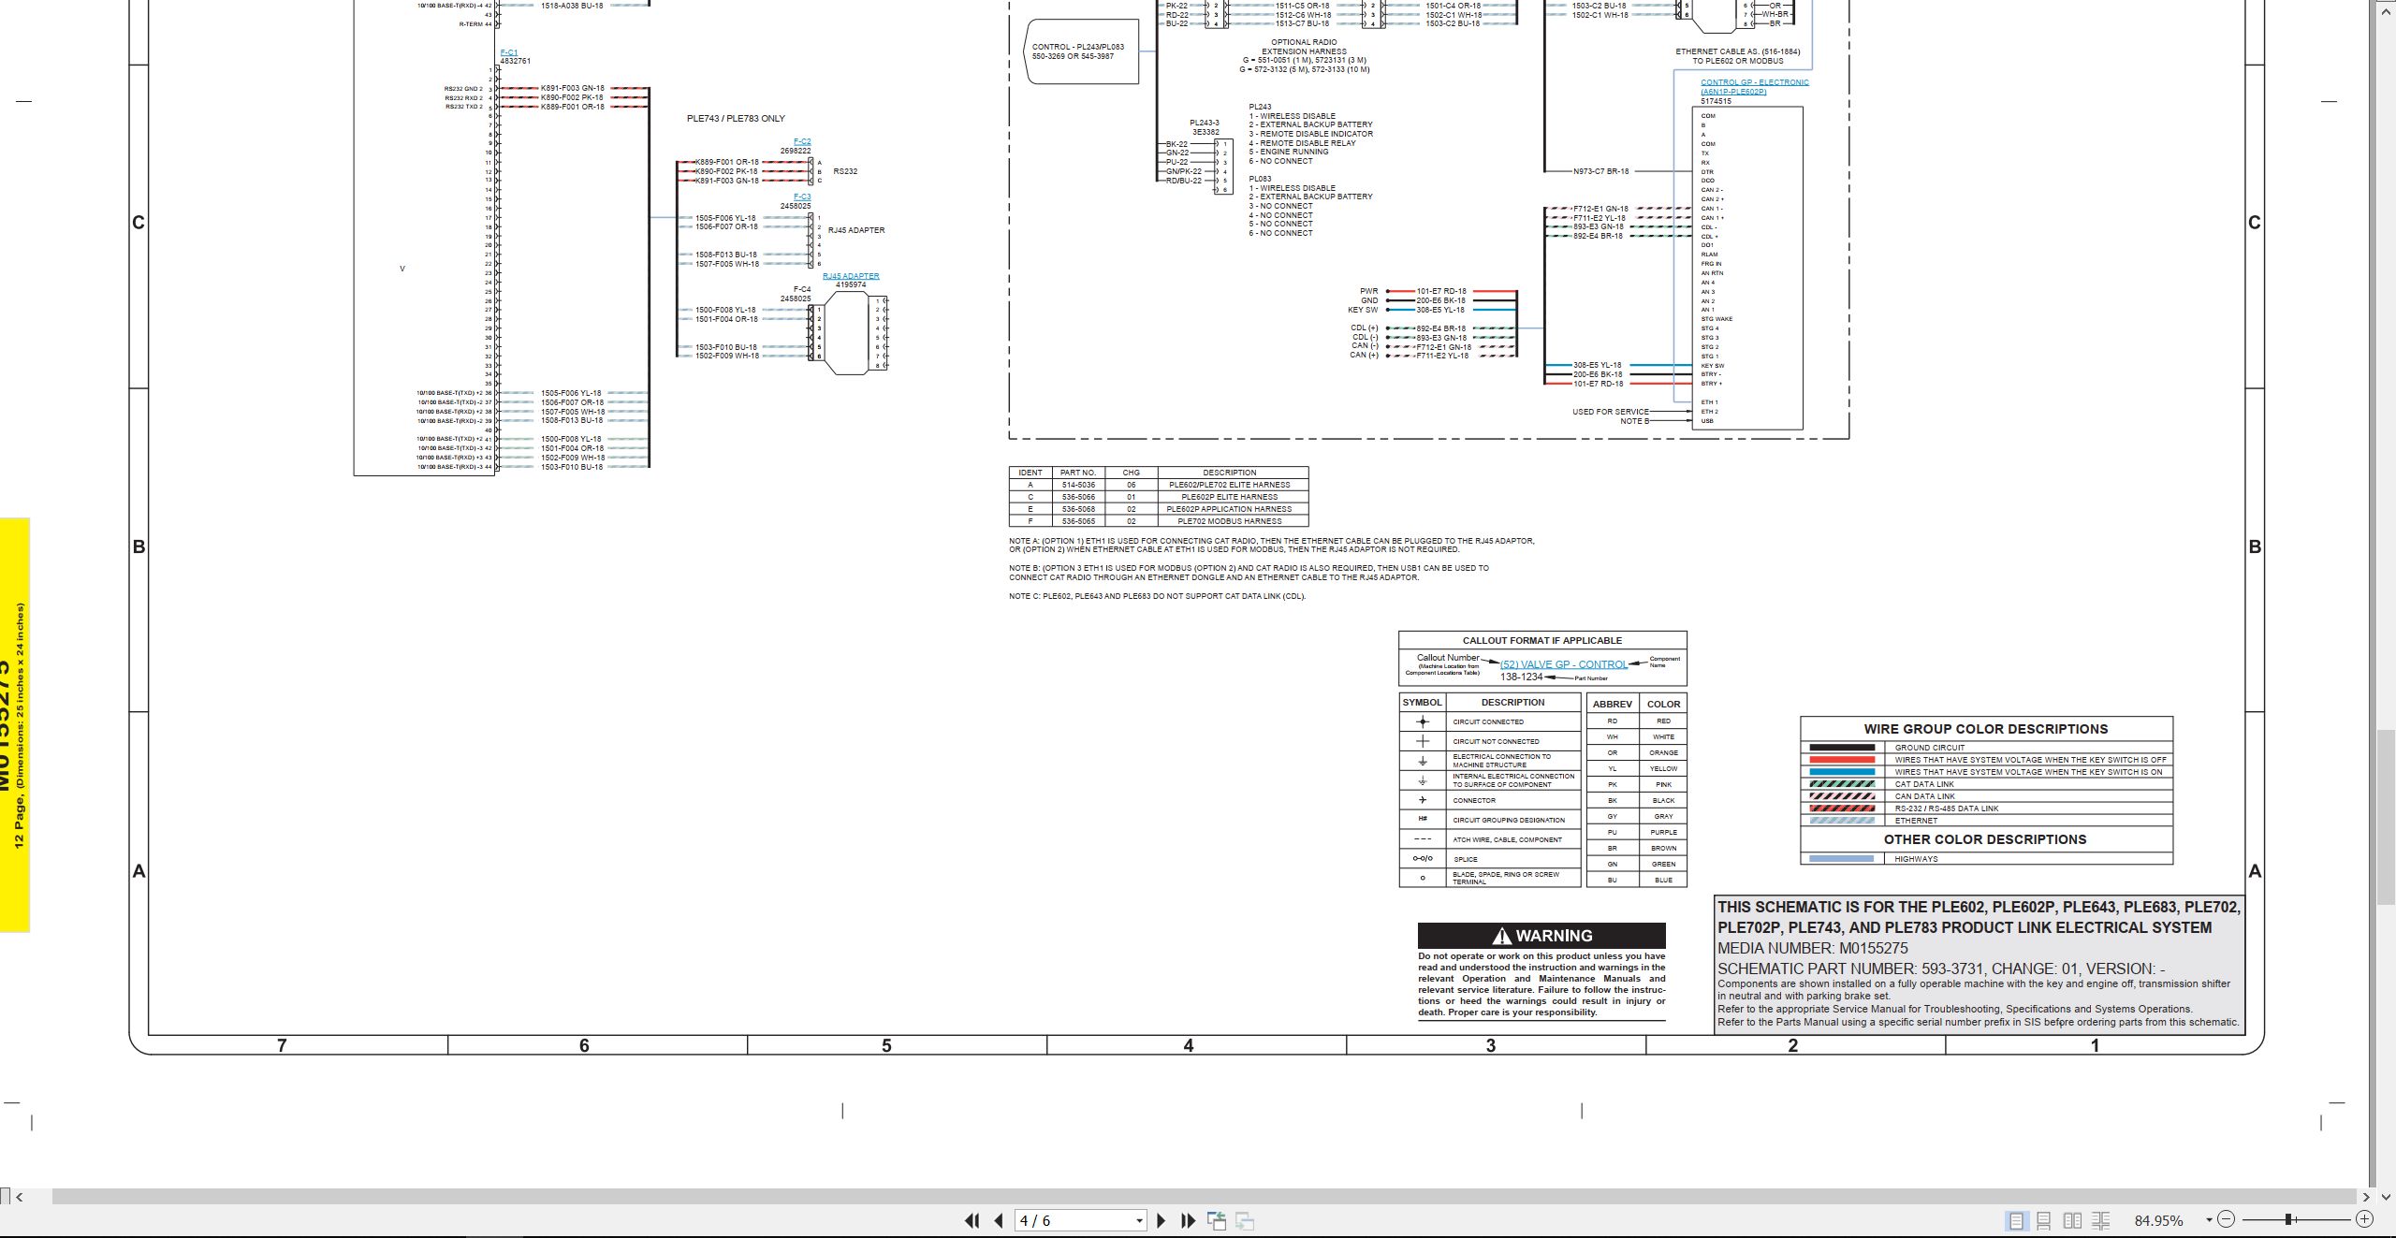Click the horizontal scrollbar thumb

coord(1204,1196)
